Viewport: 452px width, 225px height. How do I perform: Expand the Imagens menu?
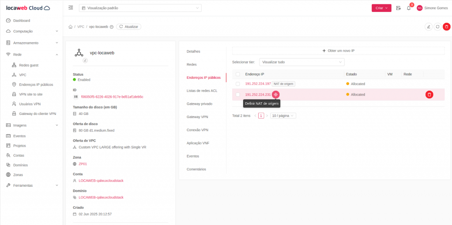point(32,125)
